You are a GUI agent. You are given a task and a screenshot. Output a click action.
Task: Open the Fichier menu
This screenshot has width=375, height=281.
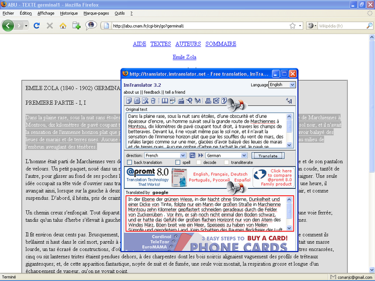pyautogui.click(x=8, y=13)
